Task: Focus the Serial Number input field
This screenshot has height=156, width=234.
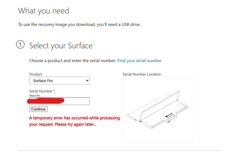Action: coord(59,101)
